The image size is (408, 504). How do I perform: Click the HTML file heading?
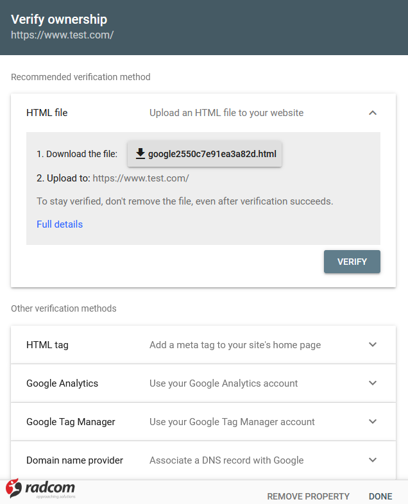click(x=47, y=113)
